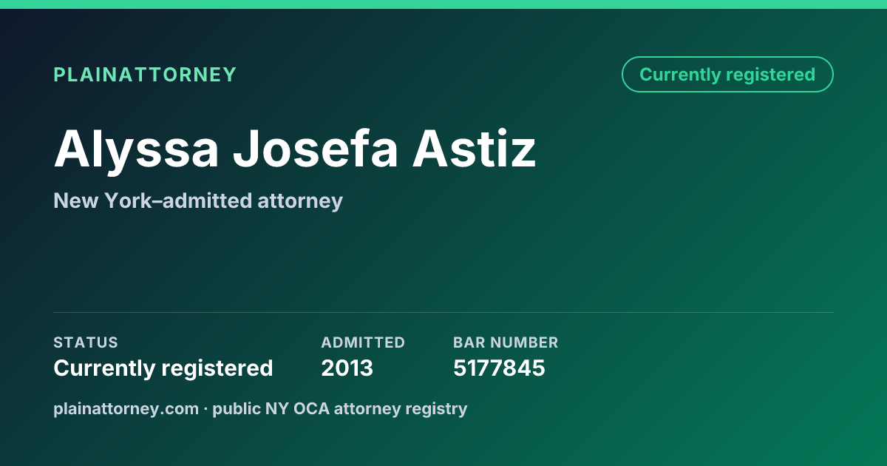Screen dimensions: 887x466
Task: Click the PLAINATTORNEY brand logo text
Action: (145, 75)
